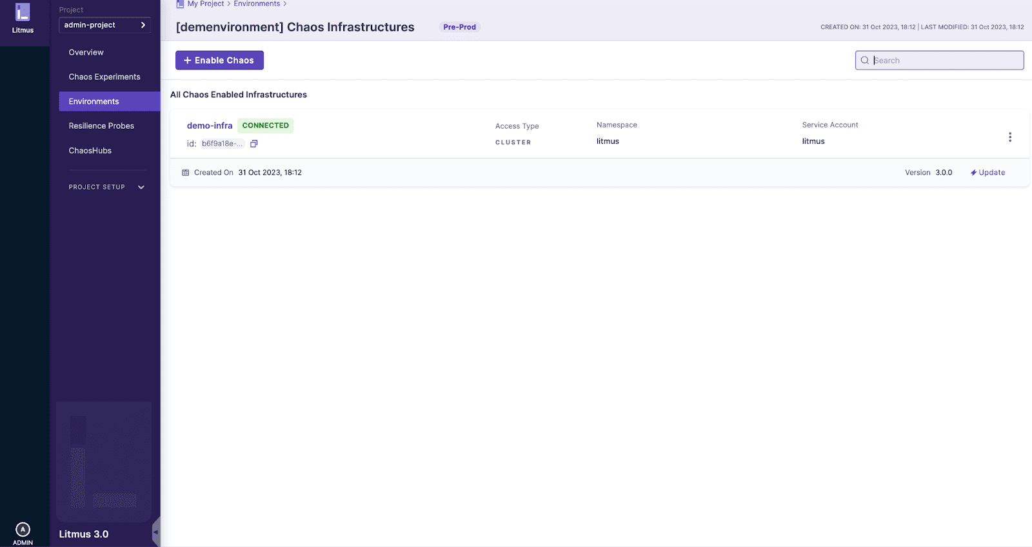Click the All Chaos Enabled Infrastructures heading
1032x547 pixels.
pyautogui.click(x=239, y=95)
